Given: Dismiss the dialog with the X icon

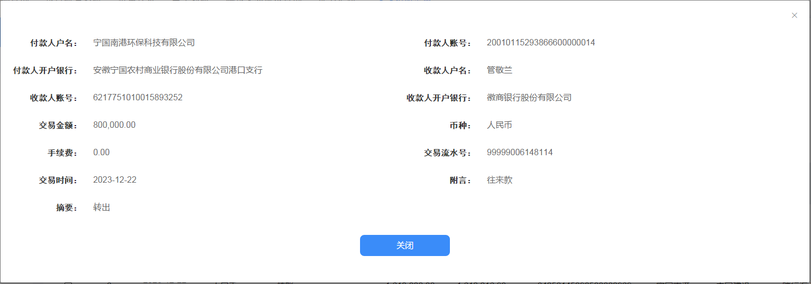Looking at the screenshot, I should tap(794, 15).
